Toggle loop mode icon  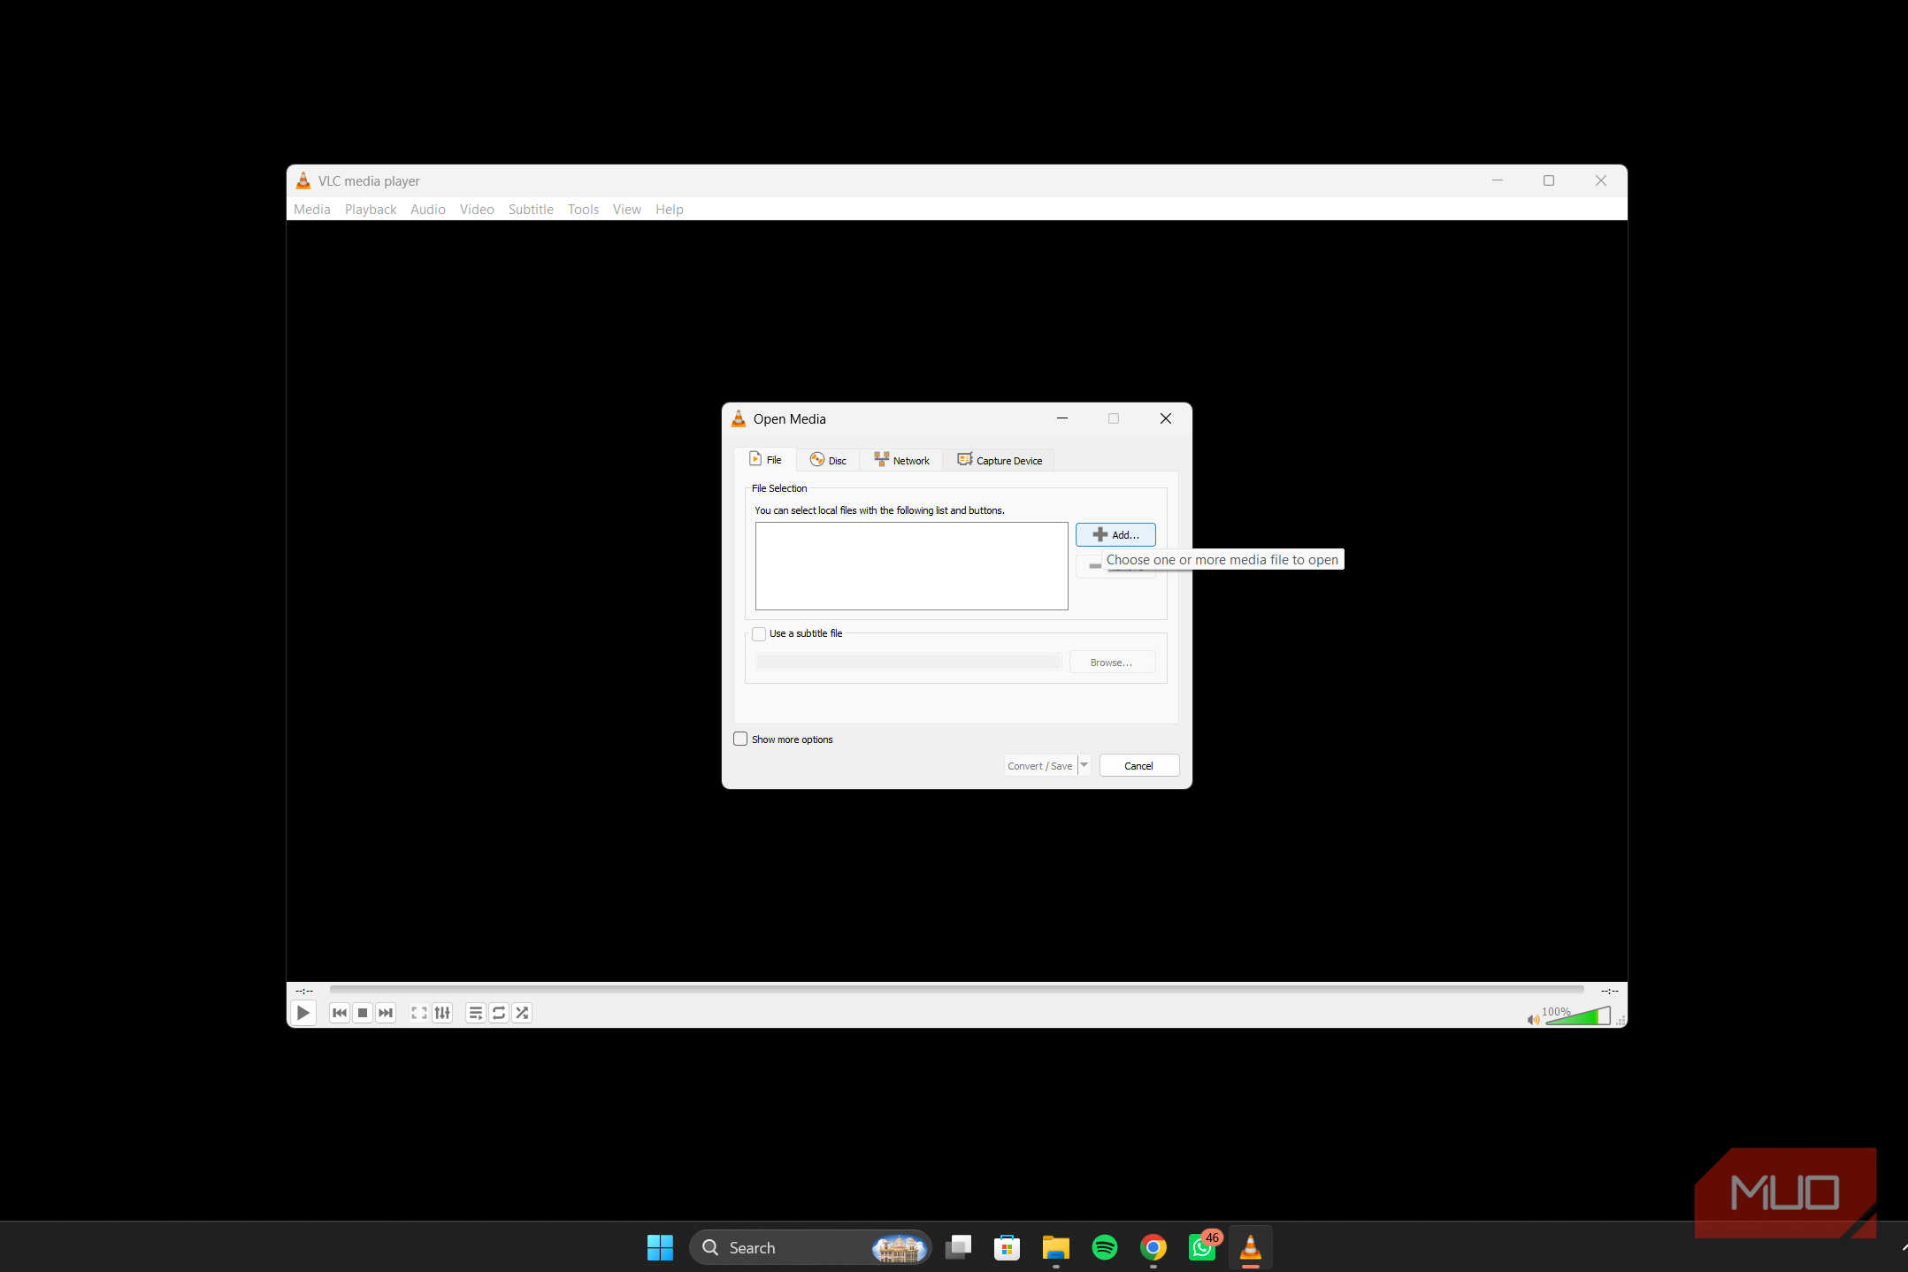click(x=499, y=1013)
